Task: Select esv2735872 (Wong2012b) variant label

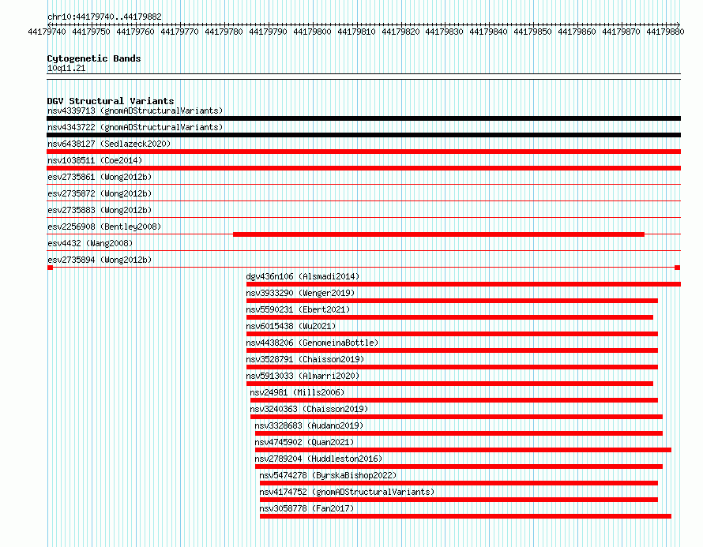Action: pyautogui.click(x=100, y=193)
